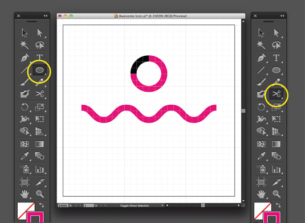Click the horizontal scrollbar thumb of document window
The width and height of the screenshot is (305, 223).
click(203, 205)
